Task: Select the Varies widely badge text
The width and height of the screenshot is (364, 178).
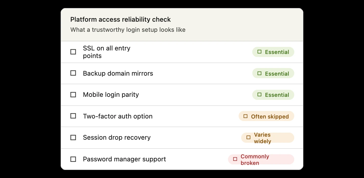Action: pos(262,138)
